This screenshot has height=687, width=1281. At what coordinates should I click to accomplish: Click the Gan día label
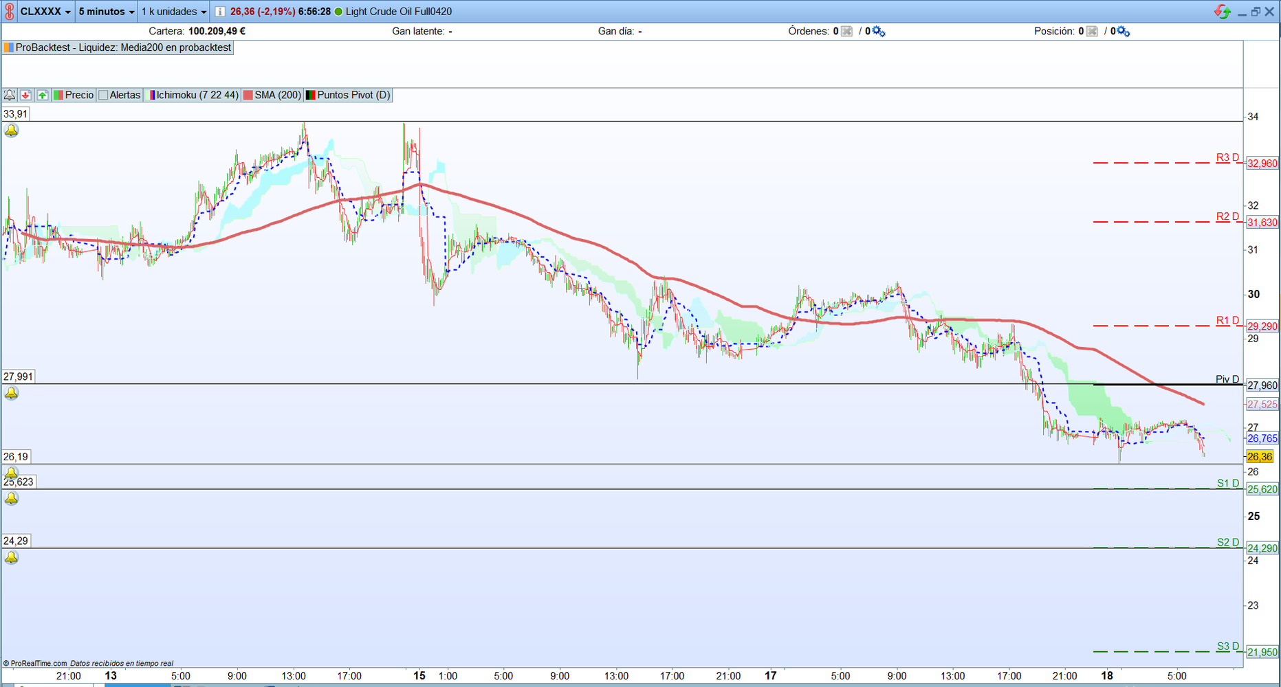point(616,31)
